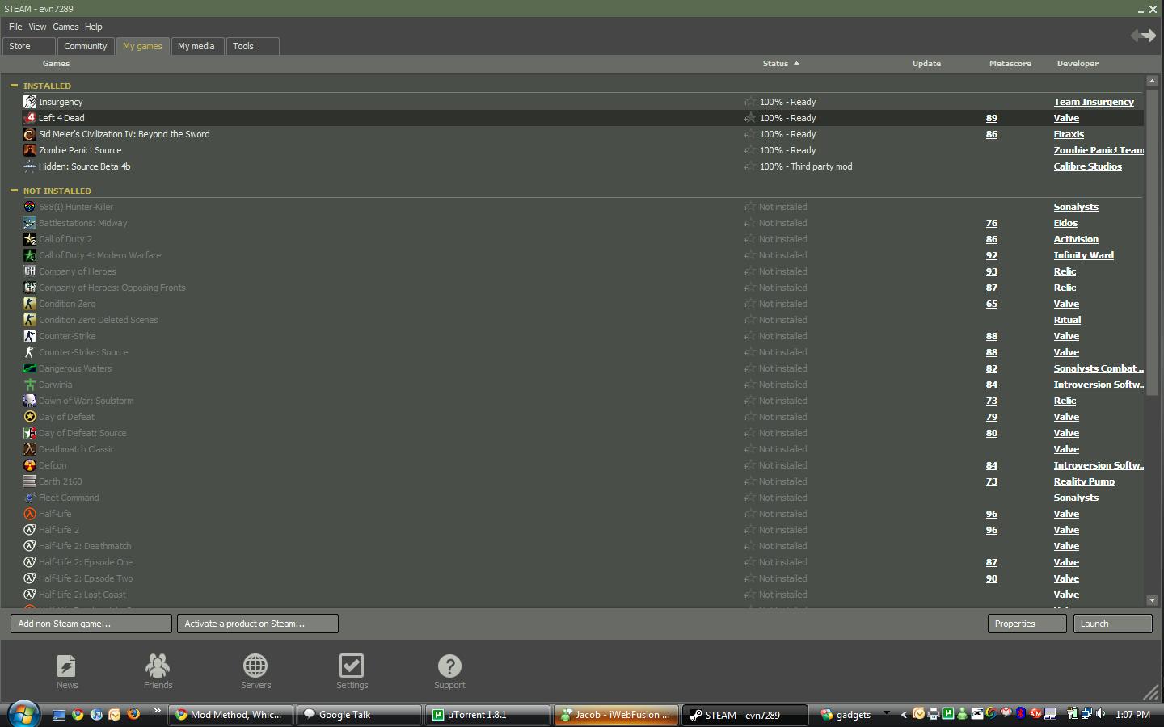Screen dimensions: 1164x727
Task: Click Activate a product on Steam button
Action: (x=258, y=624)
